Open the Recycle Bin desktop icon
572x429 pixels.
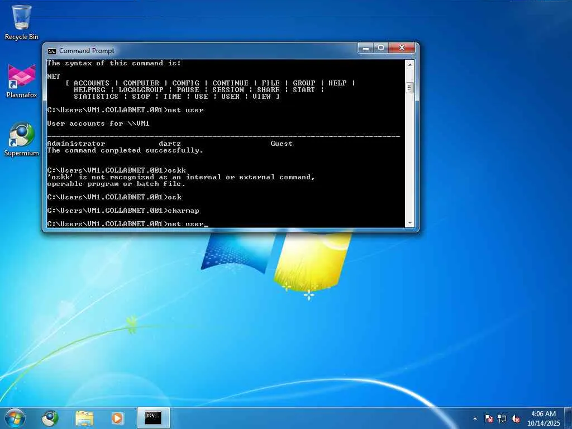point(22,22)
